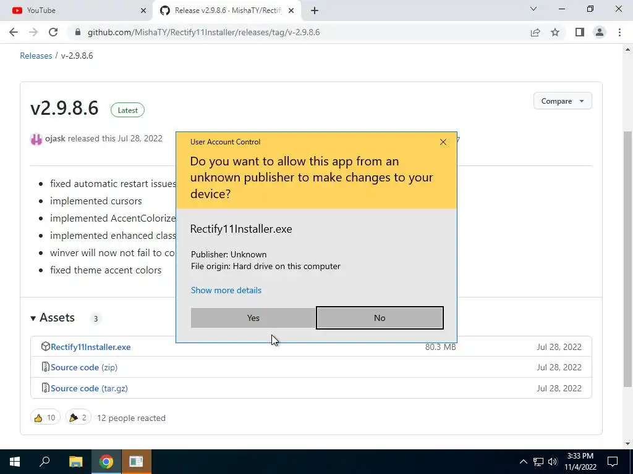The width and height of the screenshot is (633, 474).
Task: Bookmark this page with star icon
Action: (555, 32)
